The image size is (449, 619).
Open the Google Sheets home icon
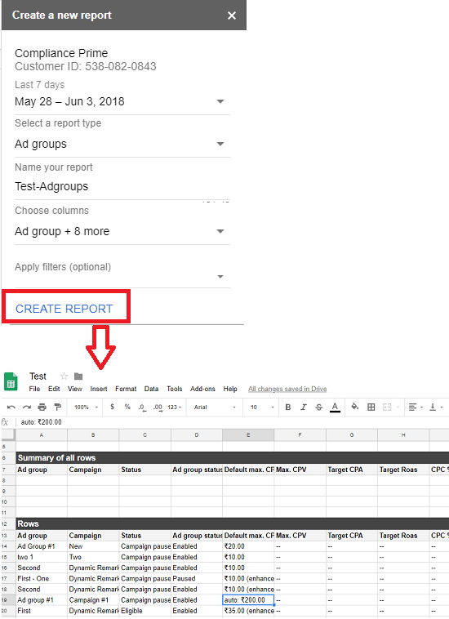pos(11,382)
